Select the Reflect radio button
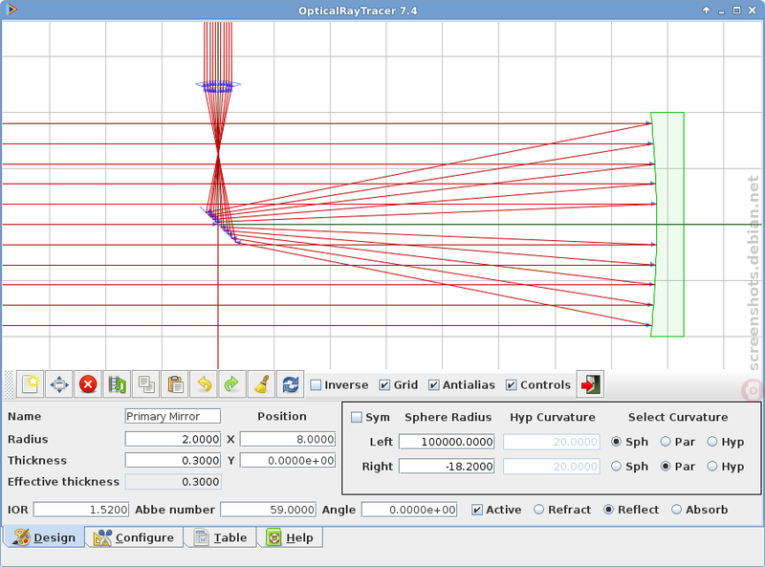This screenshot has height=567, width=765. point(631,510)
